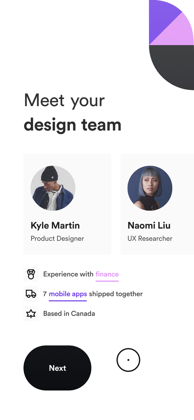Open the mobile apps link
The image size is (194, 420).
(68, 294)
